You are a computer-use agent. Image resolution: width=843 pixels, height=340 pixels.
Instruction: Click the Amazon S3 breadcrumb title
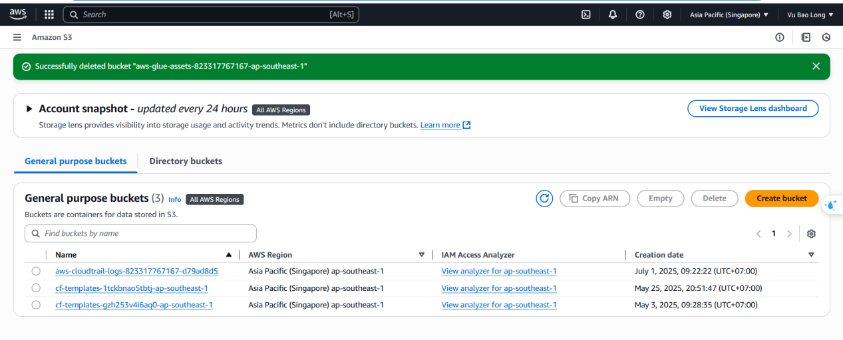[x=52, y=37]
